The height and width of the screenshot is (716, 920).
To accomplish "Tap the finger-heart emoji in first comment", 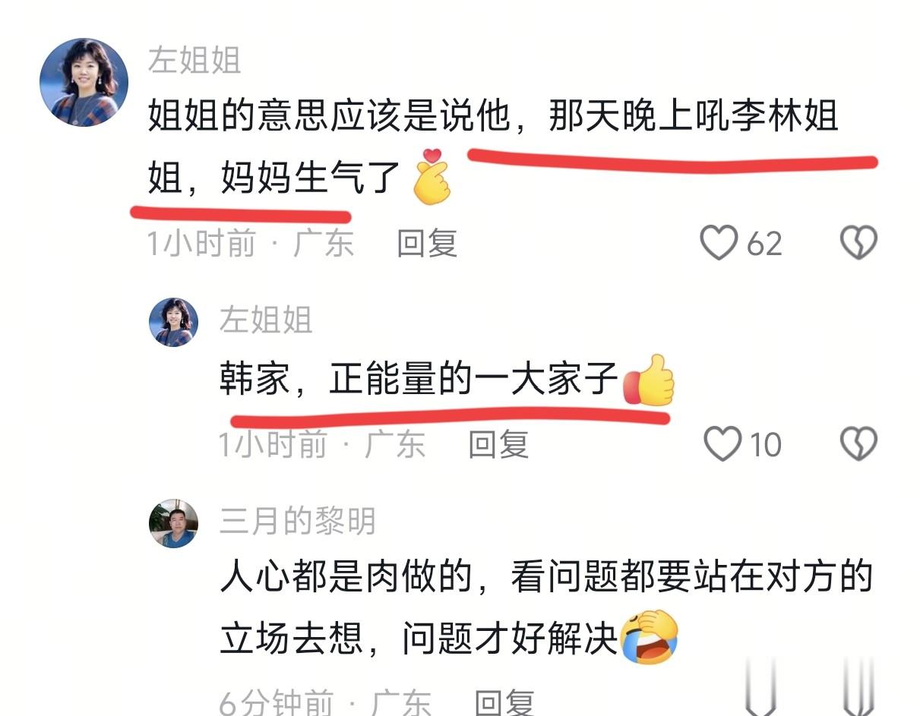I will 432,176.
